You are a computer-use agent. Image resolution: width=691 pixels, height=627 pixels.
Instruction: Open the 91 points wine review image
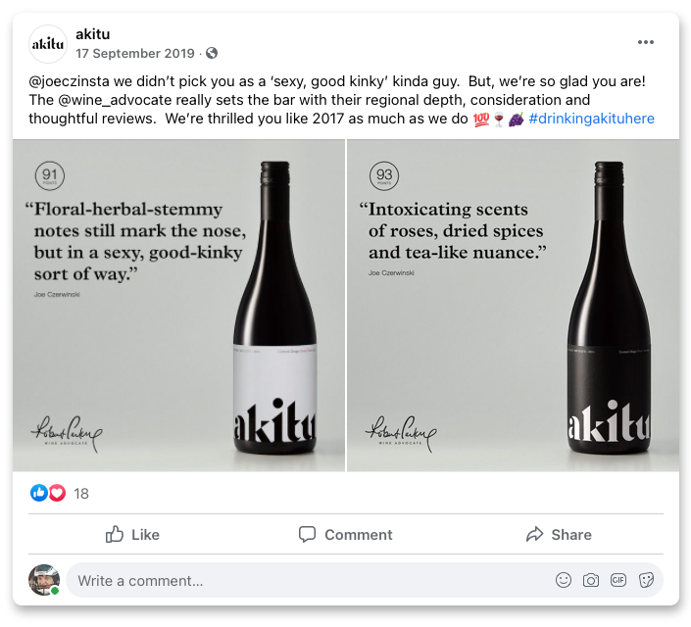(x=178, y=306)
